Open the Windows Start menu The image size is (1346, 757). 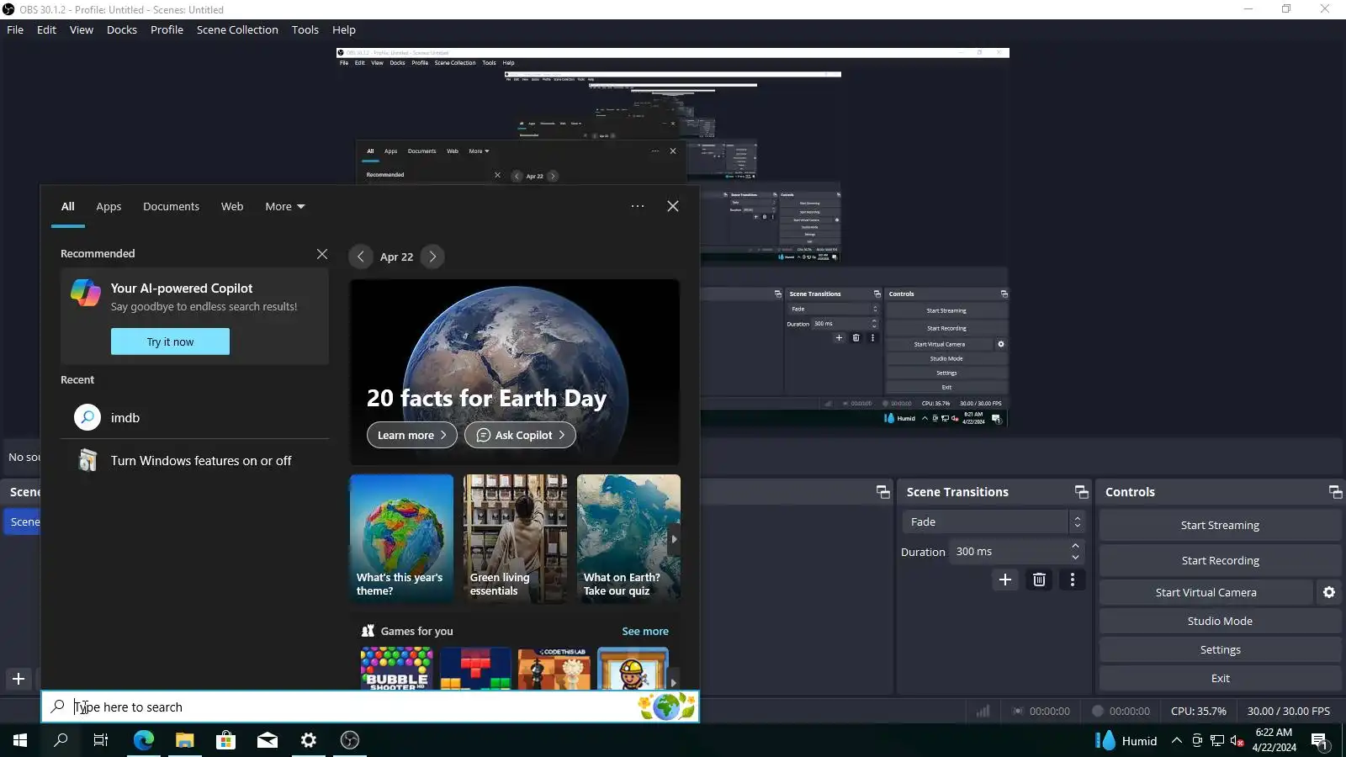(x=20, y=740)
